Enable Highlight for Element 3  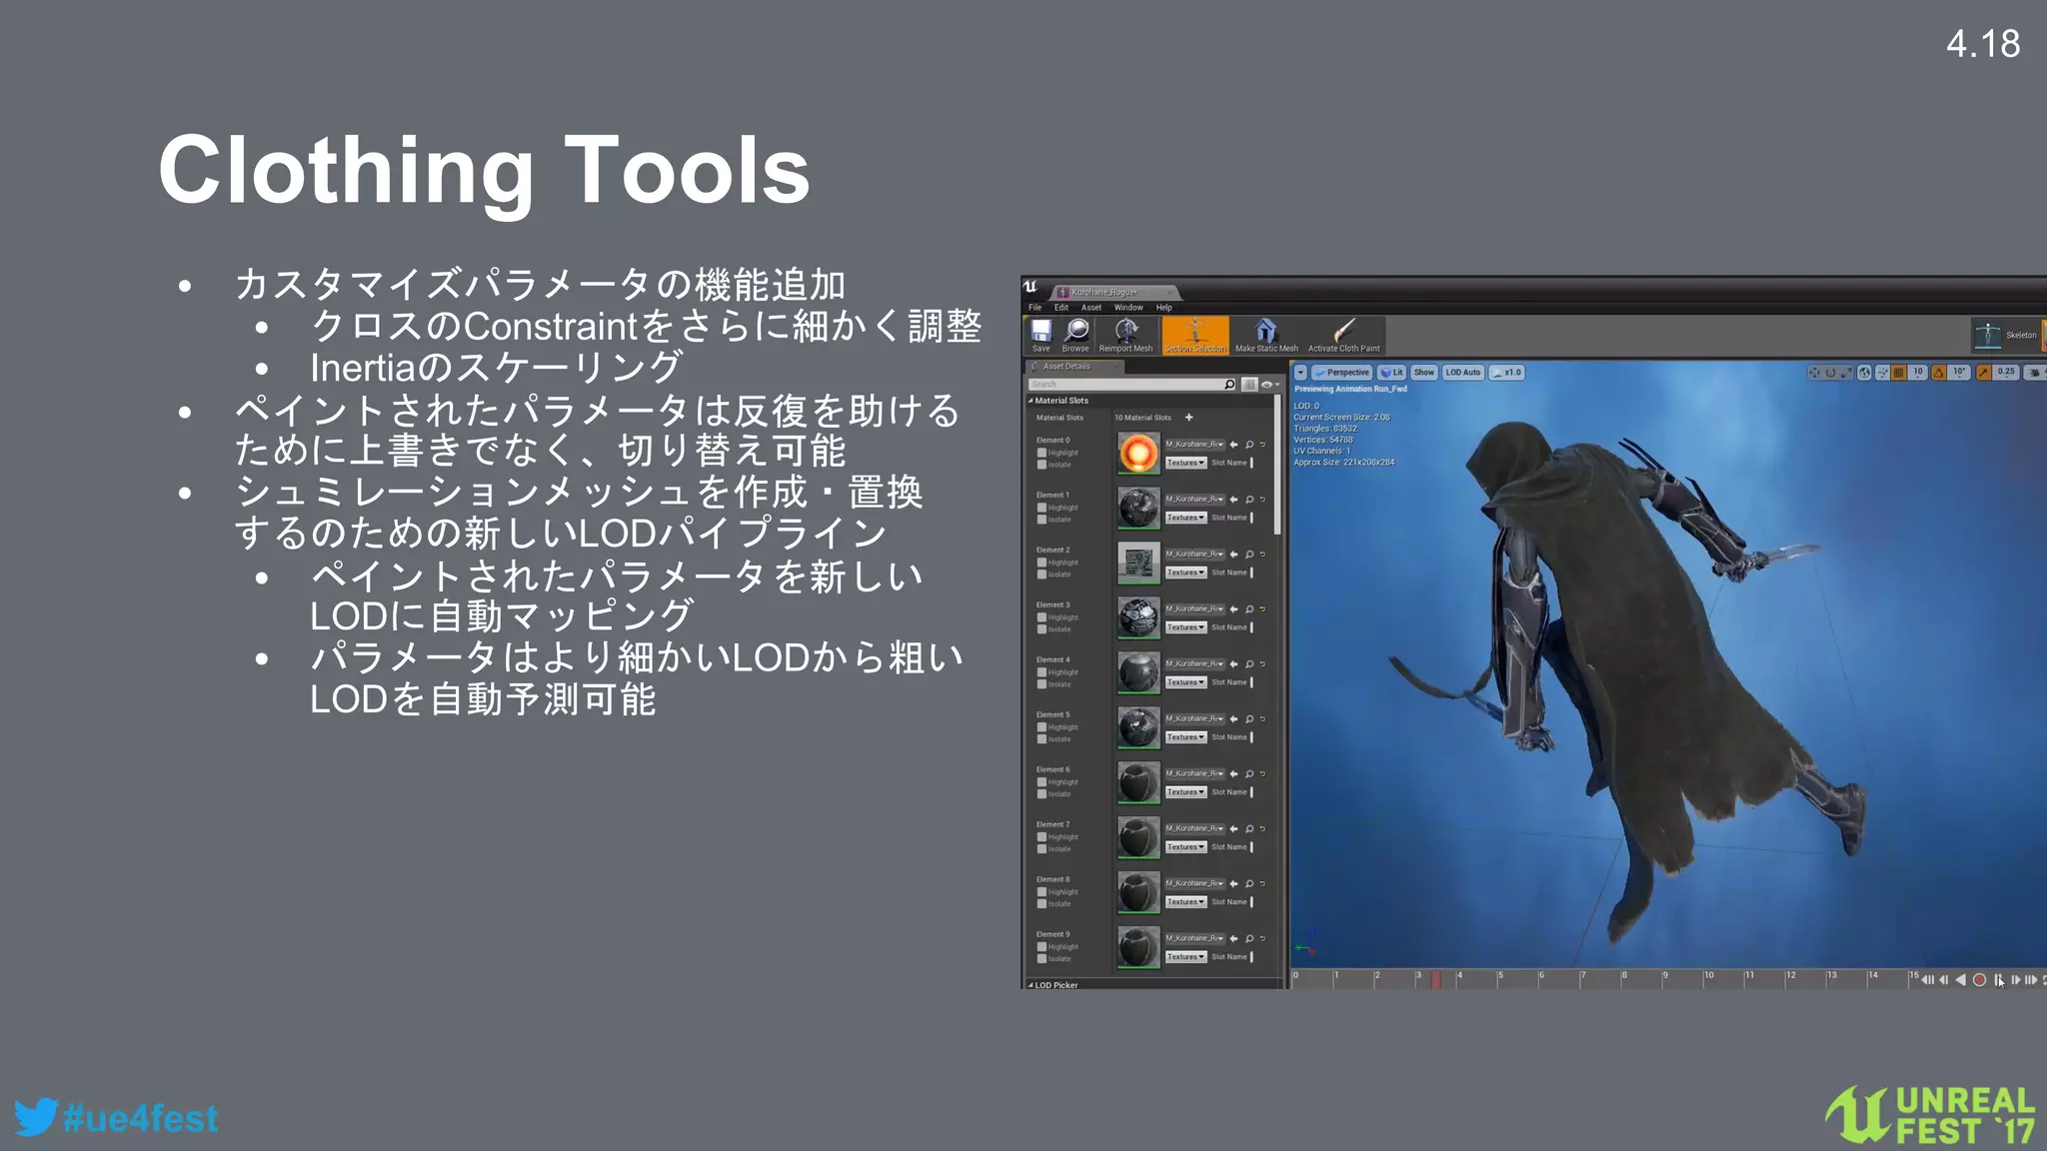[x=1041, y=617]
